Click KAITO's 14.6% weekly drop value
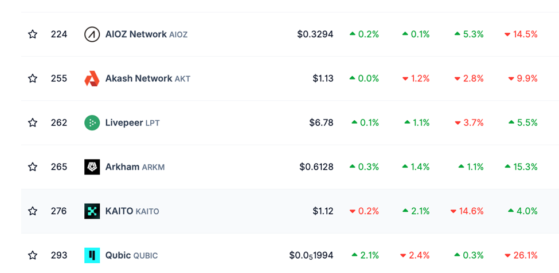This screenshot has width=559, height=273. point(467,211)
